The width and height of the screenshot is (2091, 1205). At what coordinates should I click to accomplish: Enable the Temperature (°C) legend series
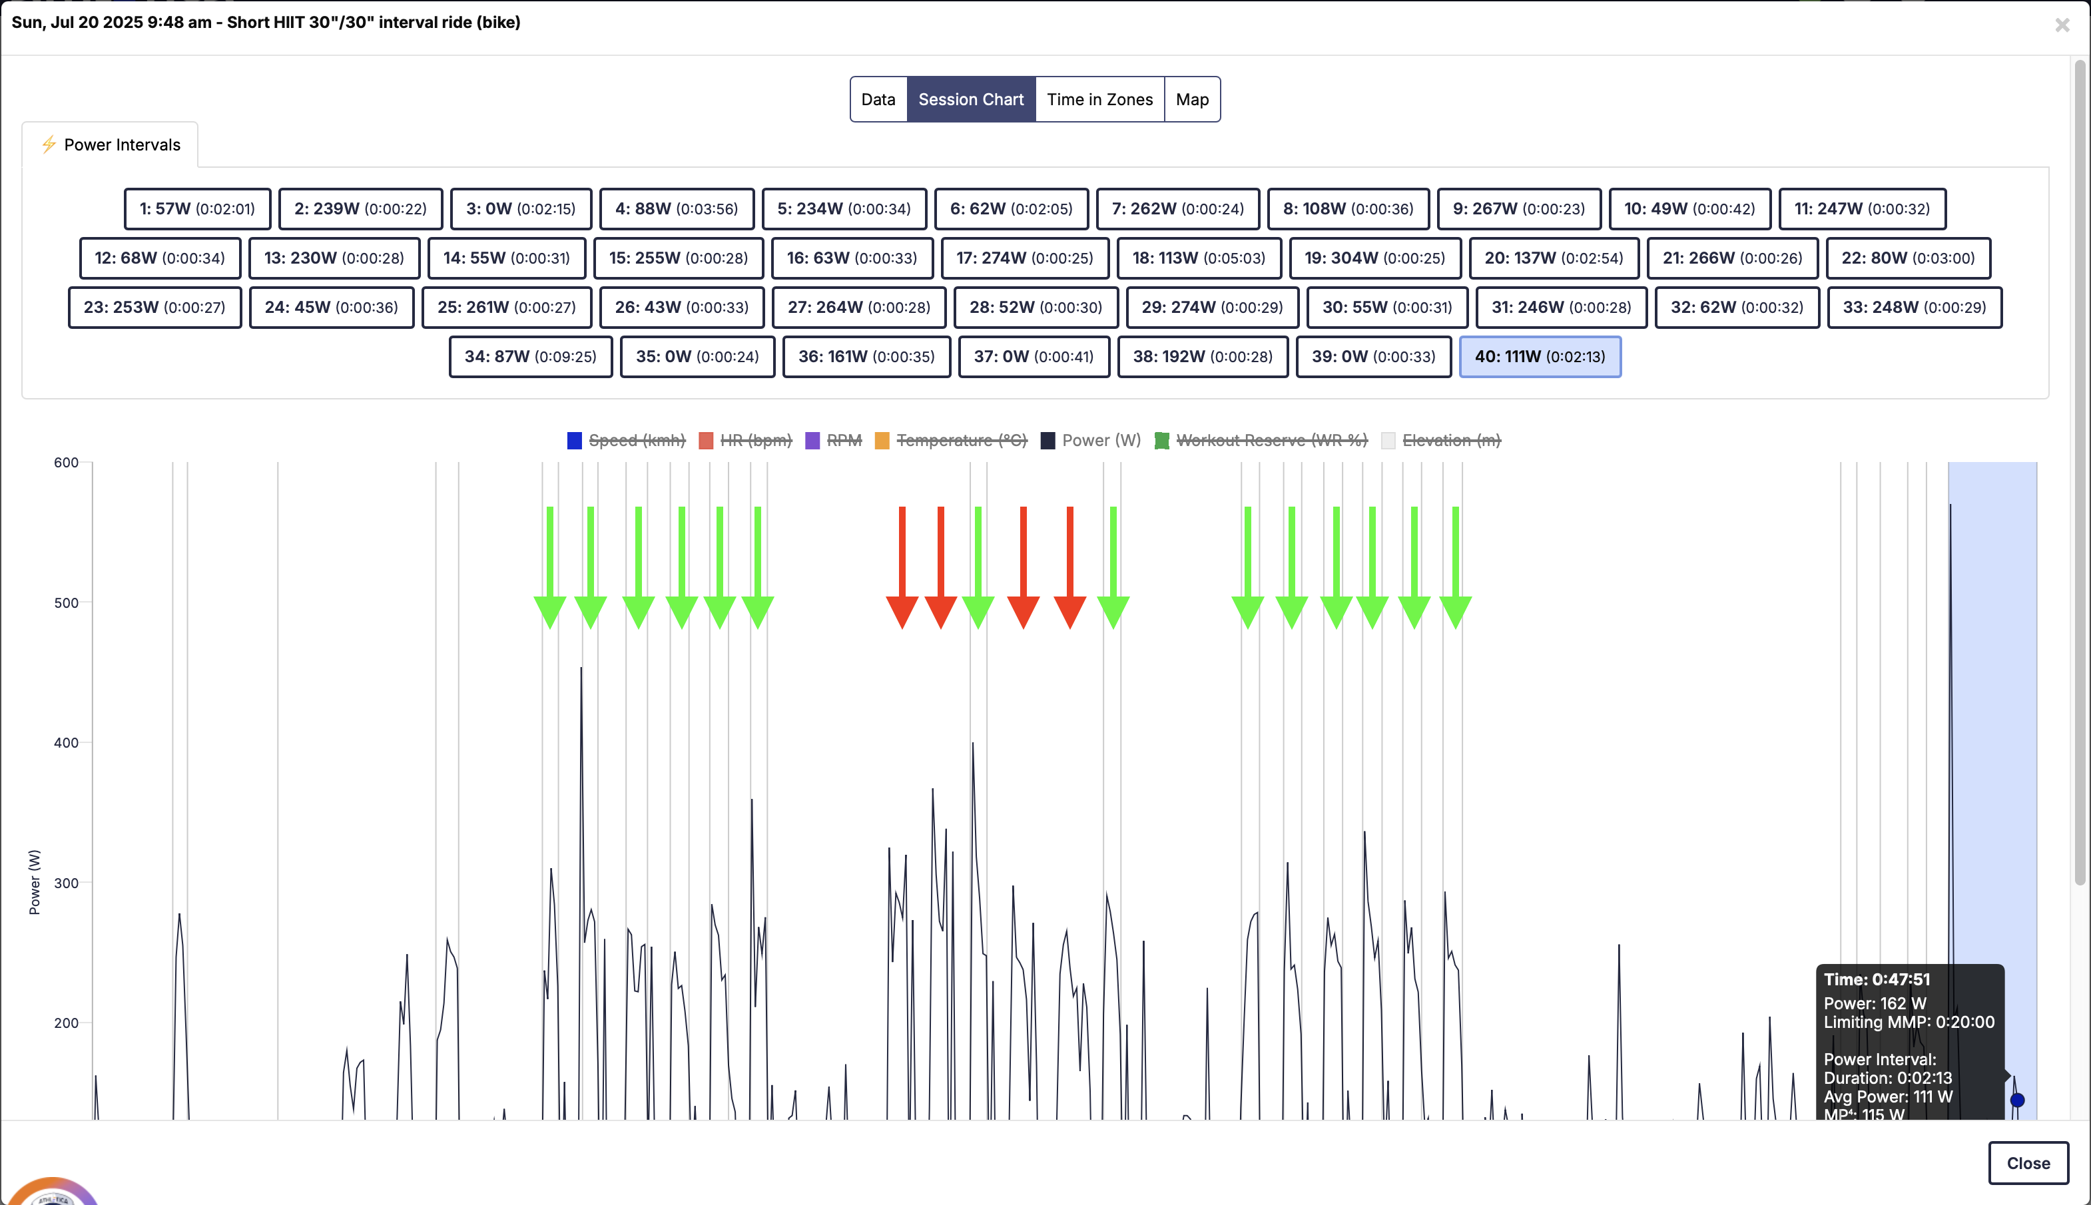(x=960, y=440)
